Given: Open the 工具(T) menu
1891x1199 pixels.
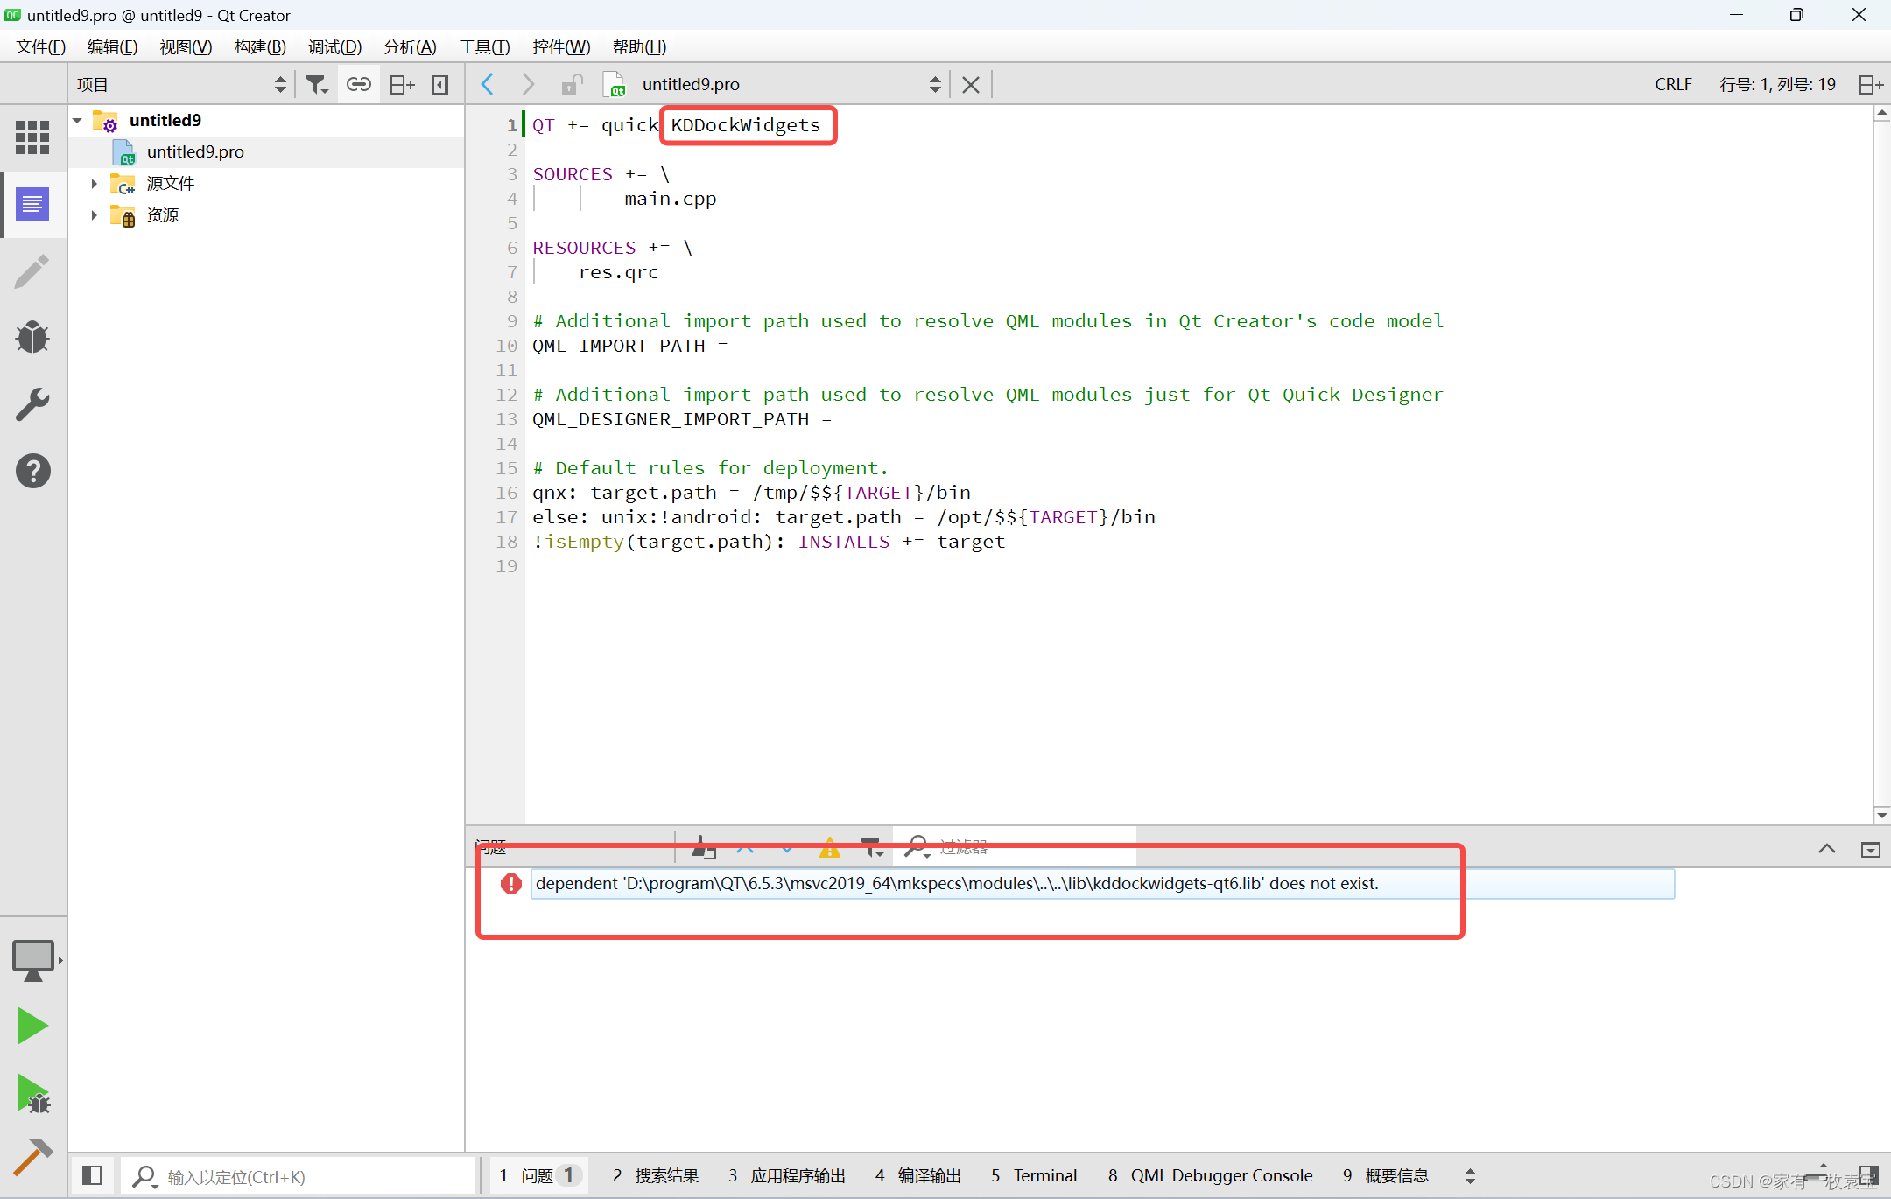Looking at the screenshot, I should [484, 47].
